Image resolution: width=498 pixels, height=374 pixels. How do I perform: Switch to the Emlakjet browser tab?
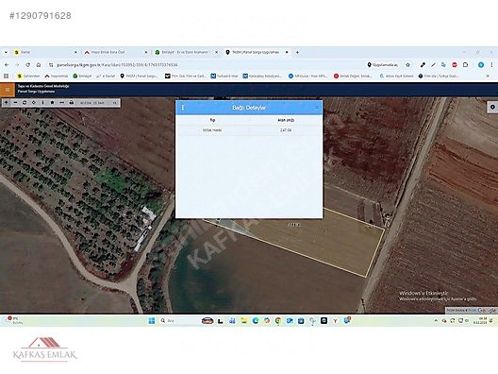tap(186, 52)
